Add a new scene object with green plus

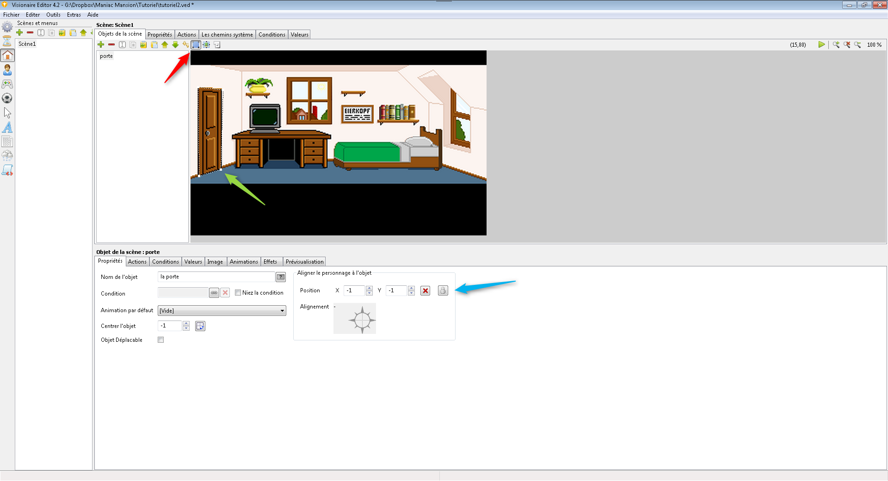coord(101,45)
